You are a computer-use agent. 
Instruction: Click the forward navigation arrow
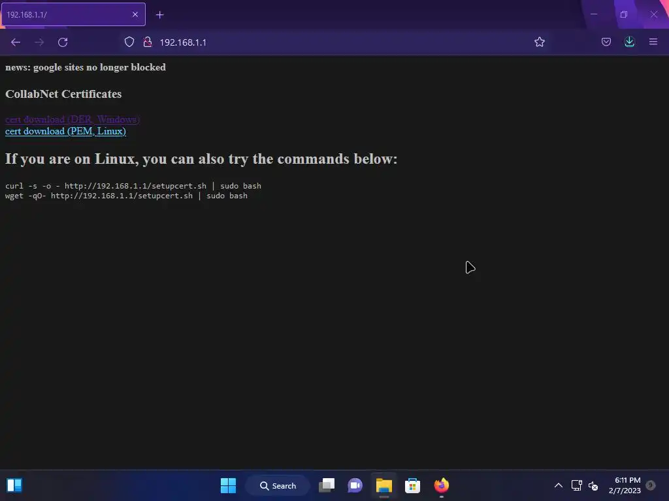click(39, 42)
